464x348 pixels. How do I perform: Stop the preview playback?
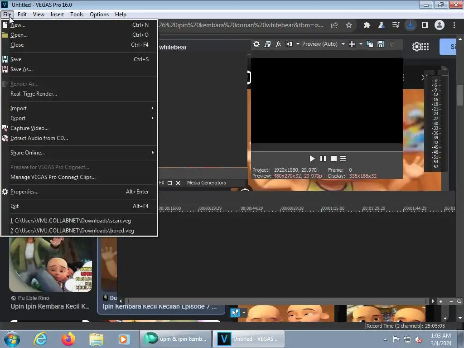click(x=334, y=159)
